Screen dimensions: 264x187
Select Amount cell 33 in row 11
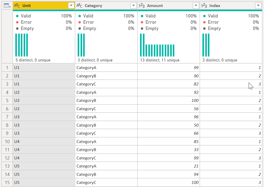(x=169, y=150)
